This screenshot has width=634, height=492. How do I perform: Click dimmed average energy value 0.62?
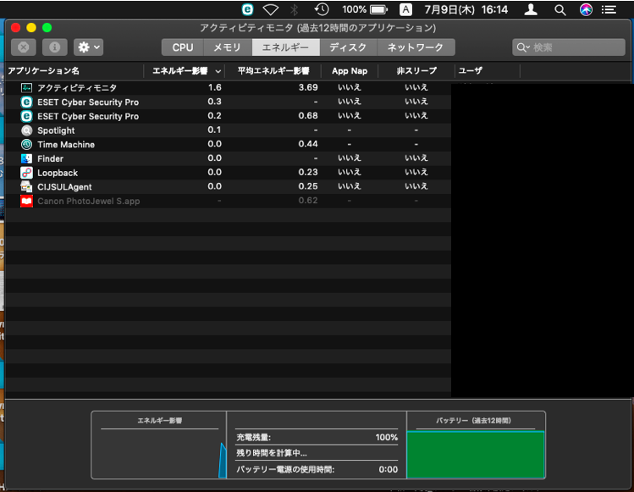pos(308,201)
